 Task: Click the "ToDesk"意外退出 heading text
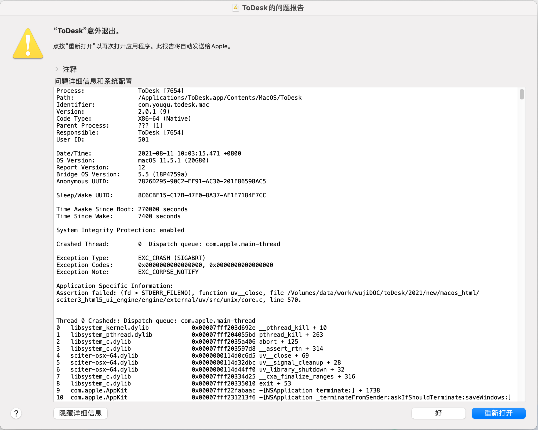tap(87, 31)
